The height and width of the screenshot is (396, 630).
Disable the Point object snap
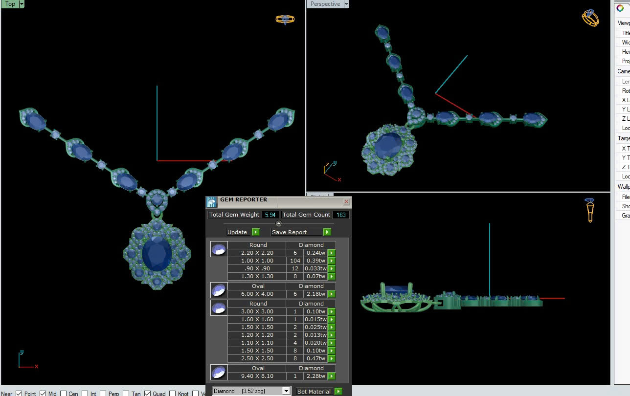click(19, 394)
